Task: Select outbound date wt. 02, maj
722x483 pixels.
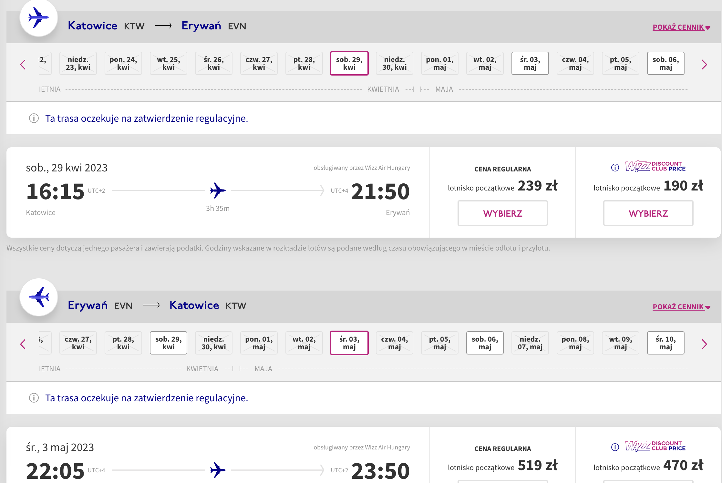Action: click(x=485, y=63)
